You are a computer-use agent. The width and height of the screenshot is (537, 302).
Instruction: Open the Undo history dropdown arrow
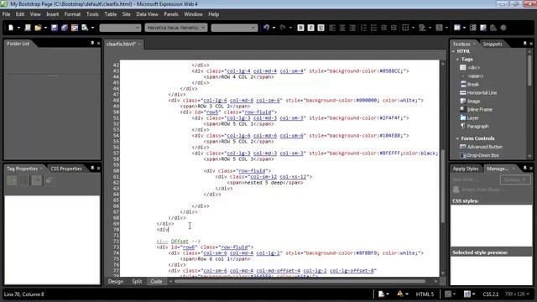[274, 28]
